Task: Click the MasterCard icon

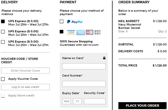Action: coord(90,32)
